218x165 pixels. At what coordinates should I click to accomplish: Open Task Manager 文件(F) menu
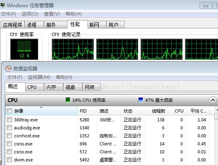8,14
